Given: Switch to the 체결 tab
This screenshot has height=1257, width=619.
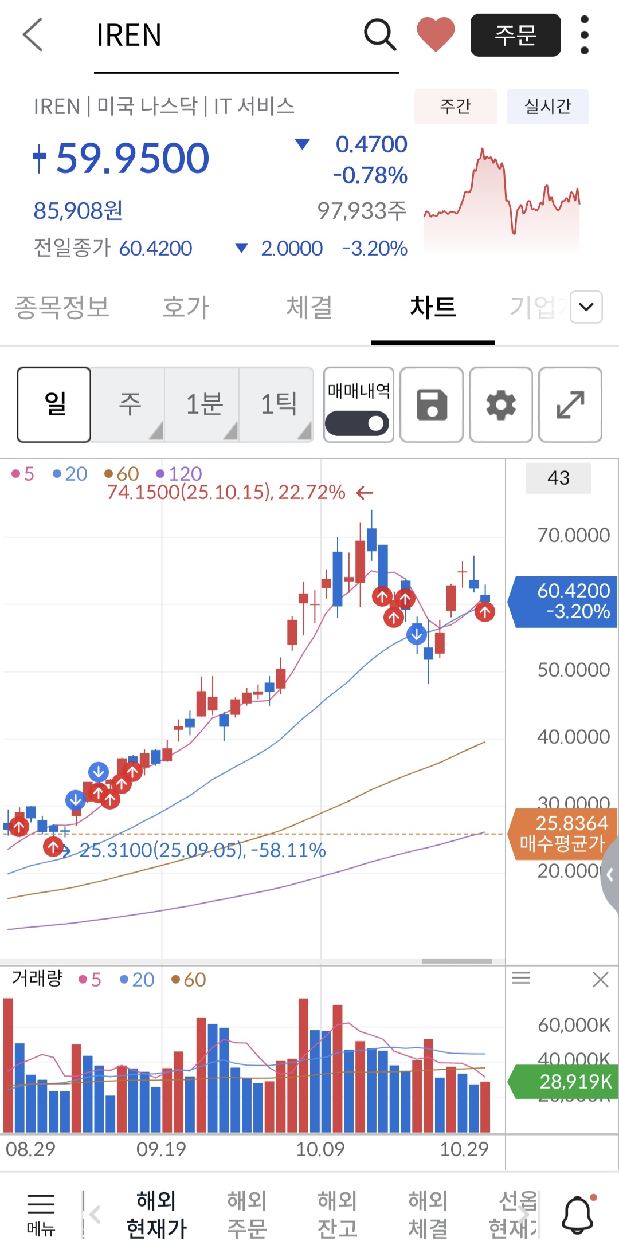Looking at the screenshot, I should (x=309, y=307).
